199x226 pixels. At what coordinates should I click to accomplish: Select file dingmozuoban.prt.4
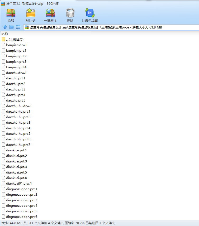point(20,205)
